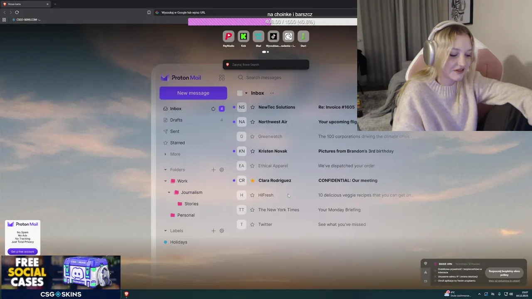The width and height of the screenshot is (532, 299).
Task: Go back with the browser back arrow
Action: (5, 12)
